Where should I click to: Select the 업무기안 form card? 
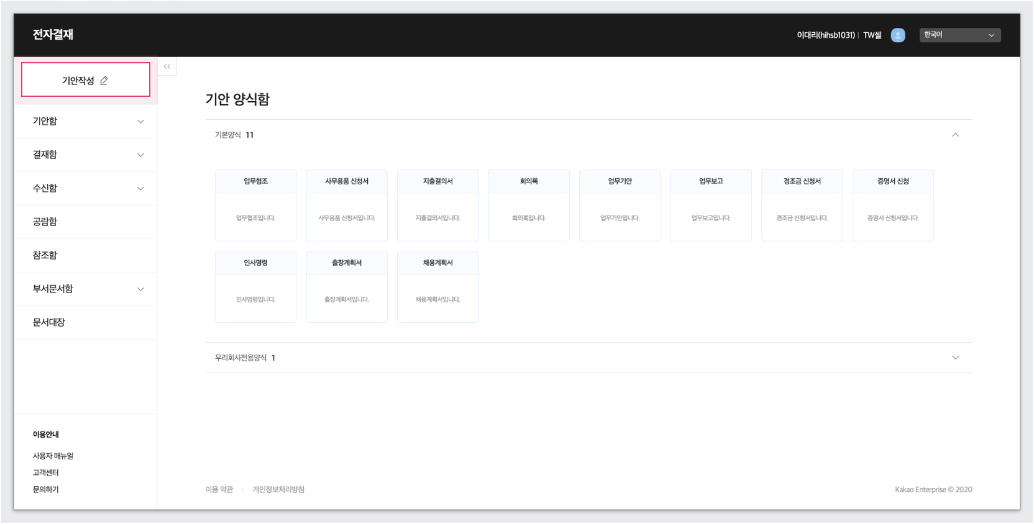pyautogui.click(x=620, y=205)
